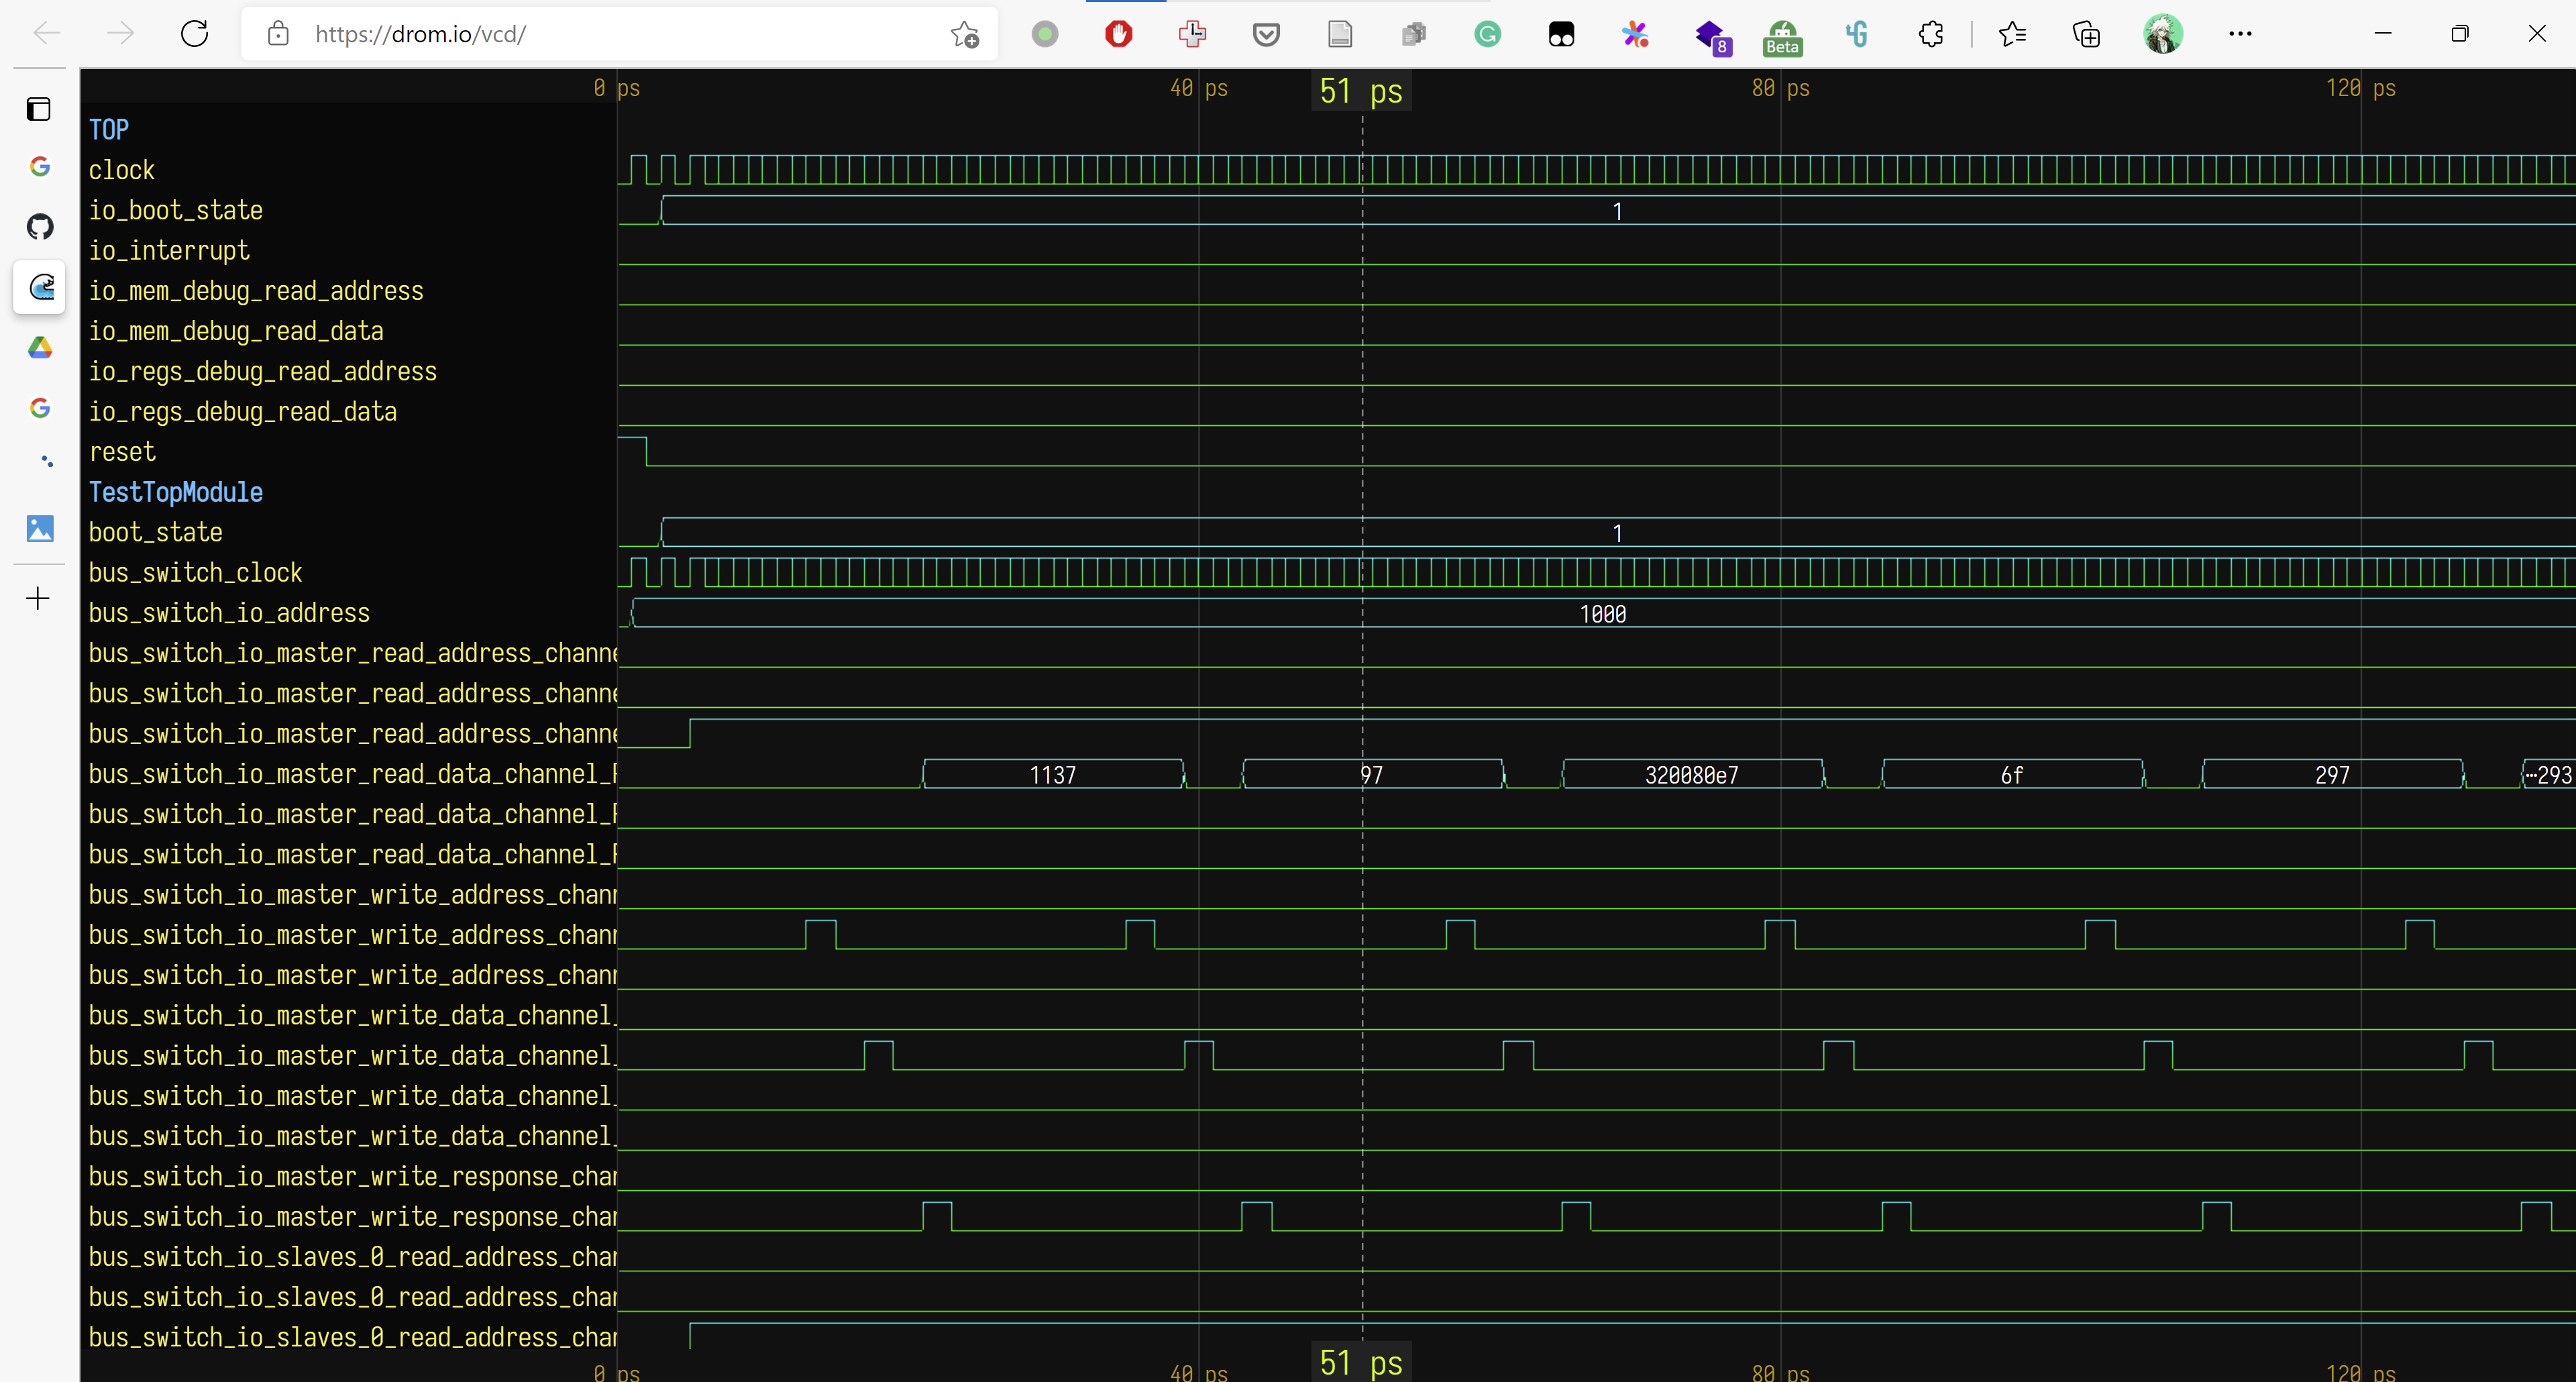
Task: Click the black ghost-eyes extension icon
Action: 1561,35
